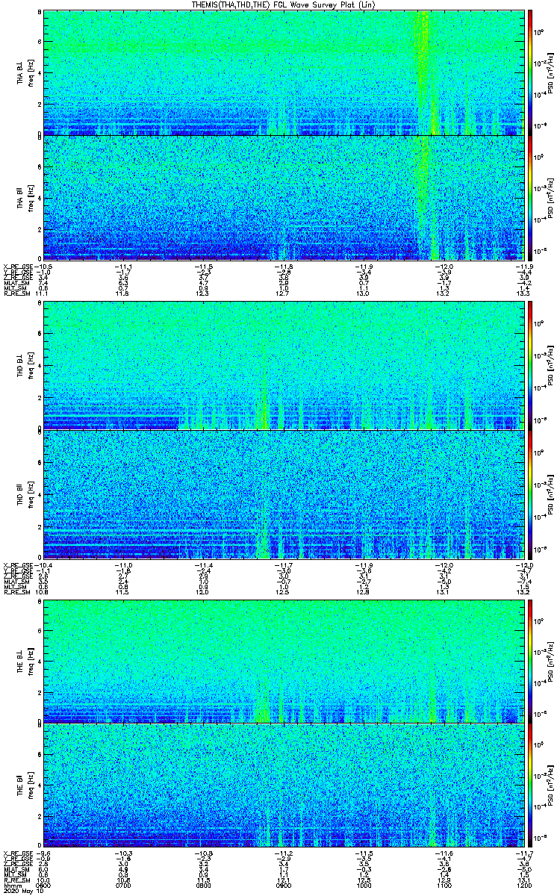The width and height of the screenshot is (560, 896).
Task: Click bright yellow wave burst in THA B-perpendicular
Action: [423, 72]
